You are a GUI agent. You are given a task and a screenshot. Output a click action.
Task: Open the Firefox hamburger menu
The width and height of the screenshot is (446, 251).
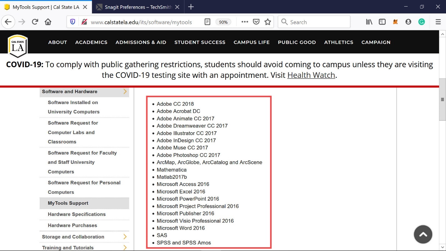pyautogui.click(x=438, y=22)
